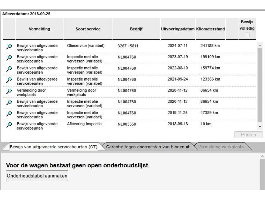The width and height of the screenshot is (265, 199).
Task: Open magnifier for 2023-07-19 inspection entry
Action: click(x=9, y=58)
